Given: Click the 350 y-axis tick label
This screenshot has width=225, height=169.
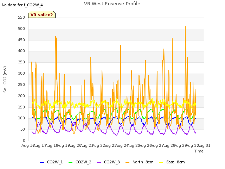Looking at the screenshot, I should click(21, 62).
